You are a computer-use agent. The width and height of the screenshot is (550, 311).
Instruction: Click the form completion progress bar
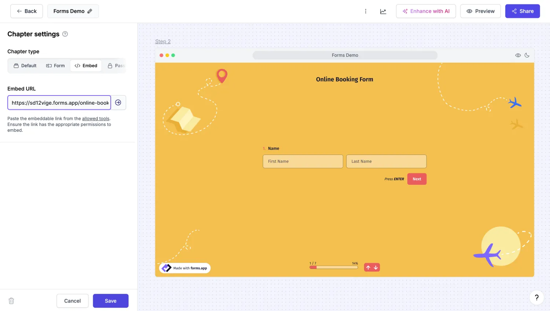[333, 267]
